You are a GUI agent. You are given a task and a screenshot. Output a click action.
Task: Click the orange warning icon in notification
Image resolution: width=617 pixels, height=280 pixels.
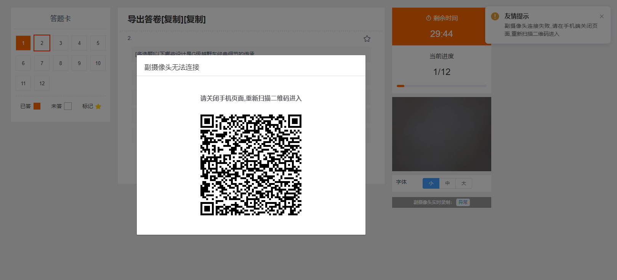pyautogui.click(x=495, y=16)
